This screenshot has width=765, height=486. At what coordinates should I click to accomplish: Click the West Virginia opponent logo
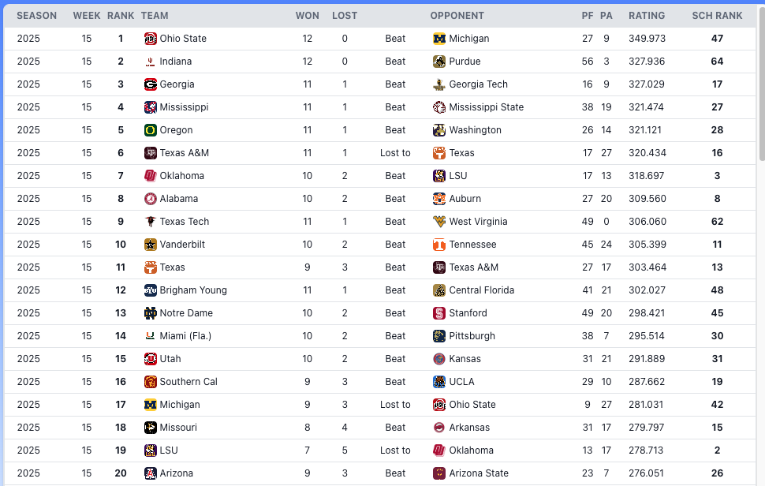pos(439,222)
